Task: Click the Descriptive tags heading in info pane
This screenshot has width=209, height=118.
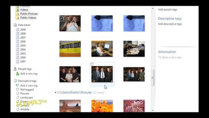Action: click(169, 19)
